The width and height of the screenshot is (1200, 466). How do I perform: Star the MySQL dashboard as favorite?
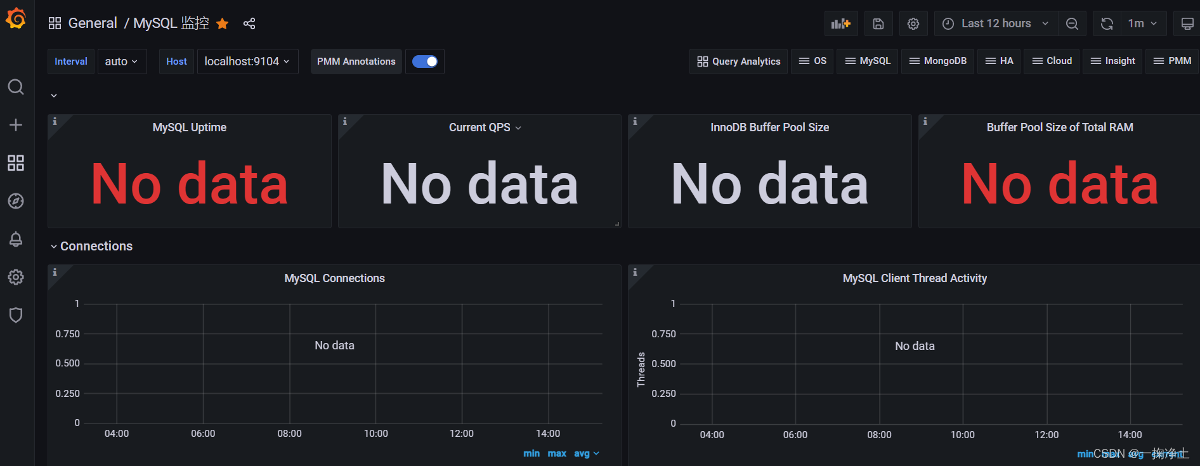click(x=222, y=23)
